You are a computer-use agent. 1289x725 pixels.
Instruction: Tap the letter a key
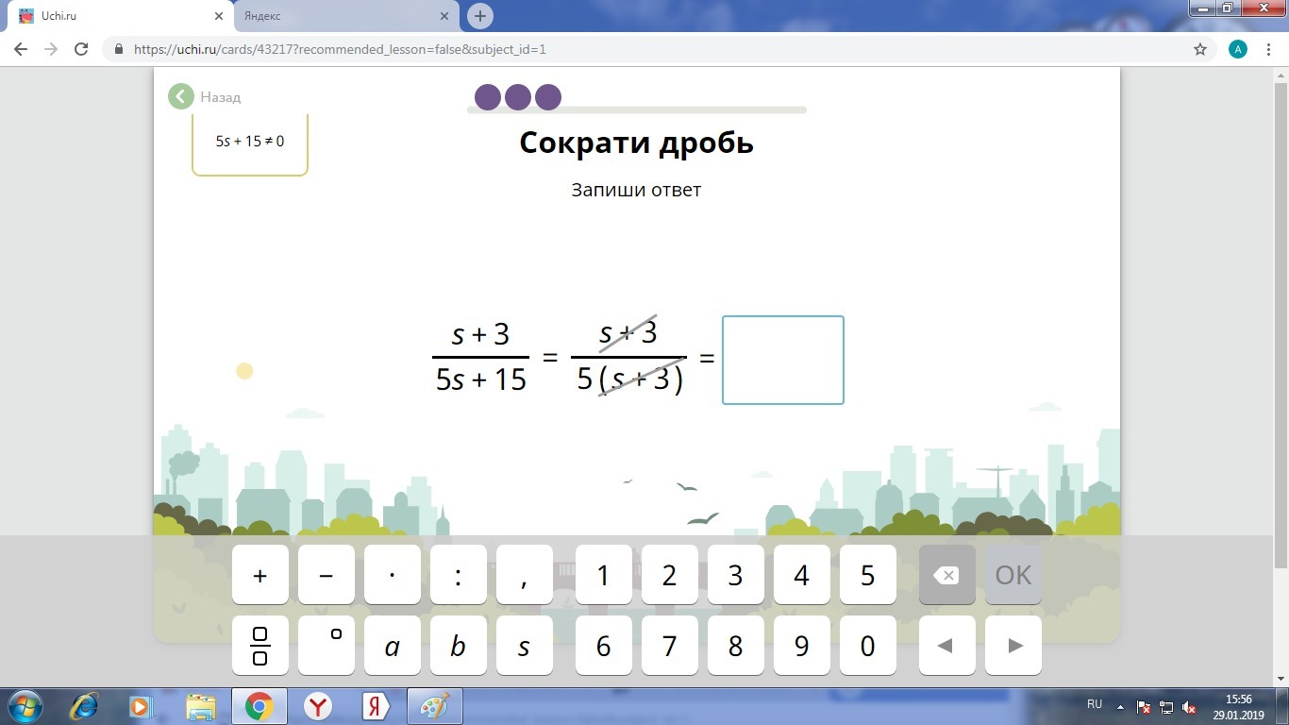click(x=393, y=646)
